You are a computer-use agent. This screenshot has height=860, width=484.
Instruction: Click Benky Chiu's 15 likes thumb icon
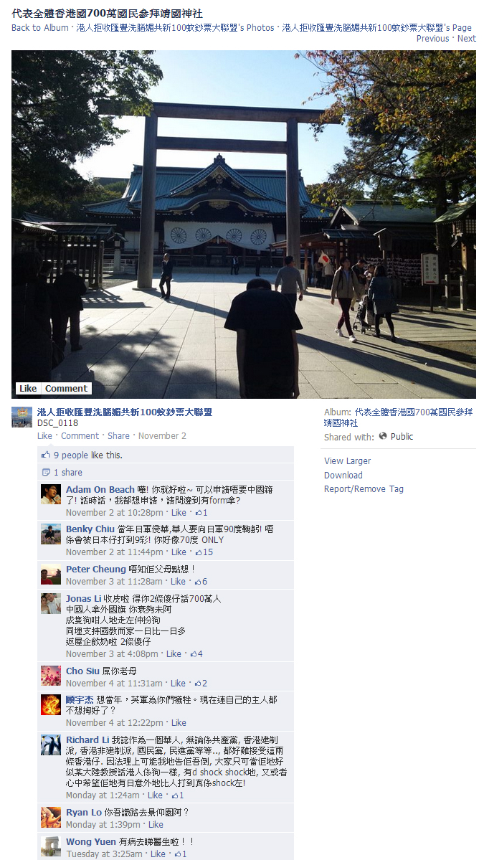(199, 552)
